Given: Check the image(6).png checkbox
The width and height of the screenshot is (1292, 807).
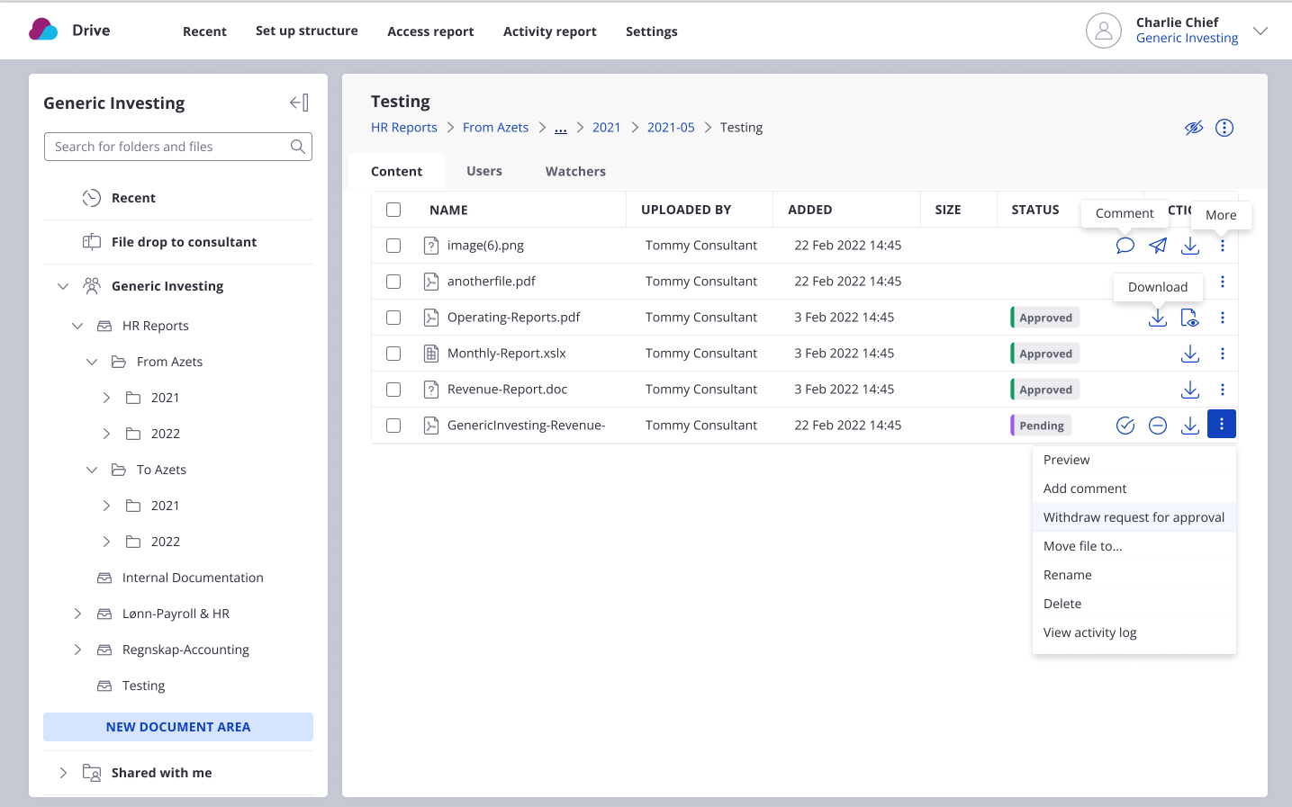Looking at the screenshot, I should pyautogui.click(x=393, y=246).
